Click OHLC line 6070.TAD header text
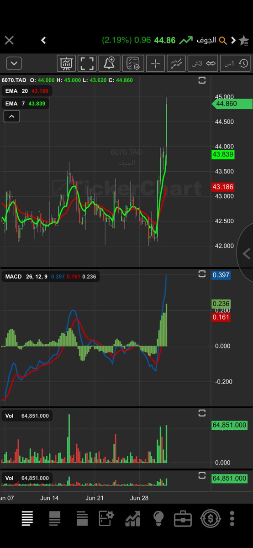 coord(68,80)
